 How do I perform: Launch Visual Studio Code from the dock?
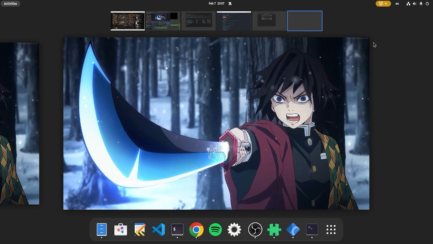click(159, 230)
